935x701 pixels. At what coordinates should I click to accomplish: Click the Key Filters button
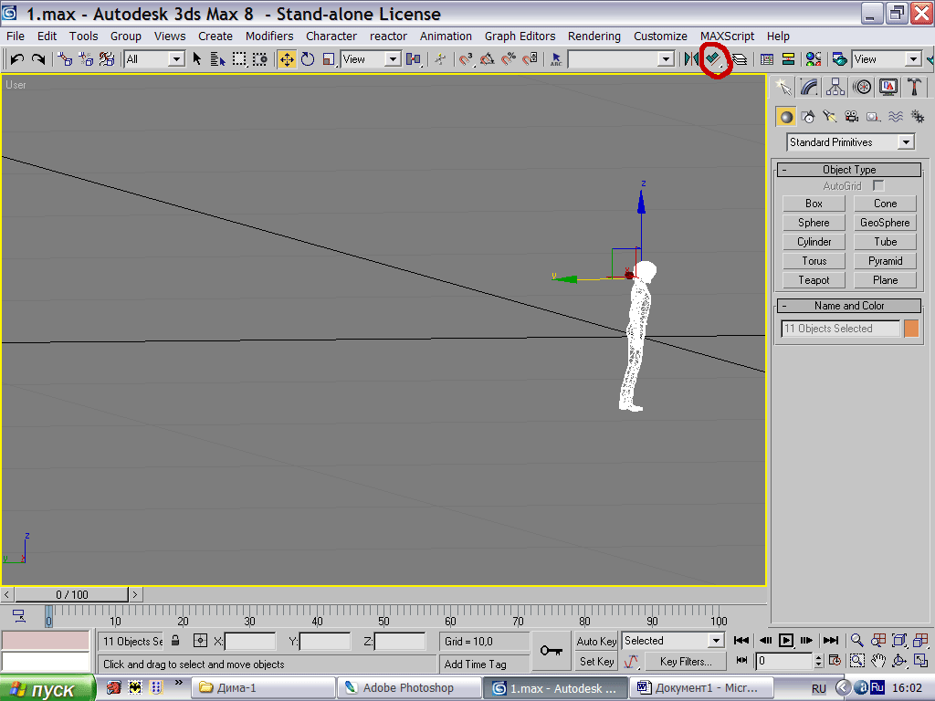[x=686, y=662]
